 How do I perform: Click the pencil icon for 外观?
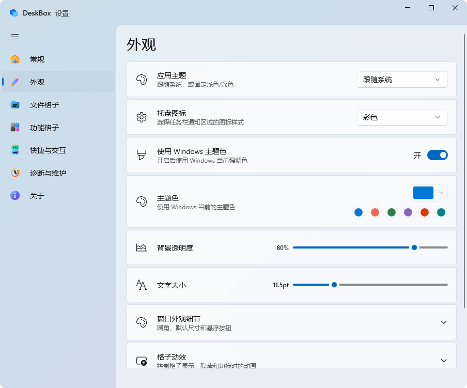coord(15,82)
